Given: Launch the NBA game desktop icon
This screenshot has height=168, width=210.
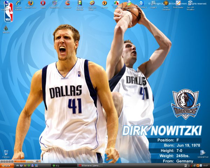Looking at the screenshot, I should point(6,28).
